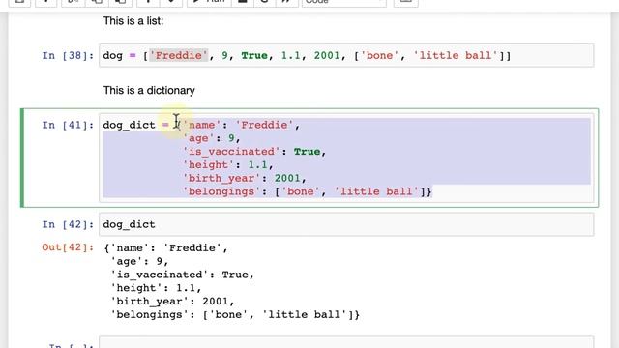Click the 'name': 'Freddie' line in the output
The image size is (619, 348).
[x=165, y=248]
